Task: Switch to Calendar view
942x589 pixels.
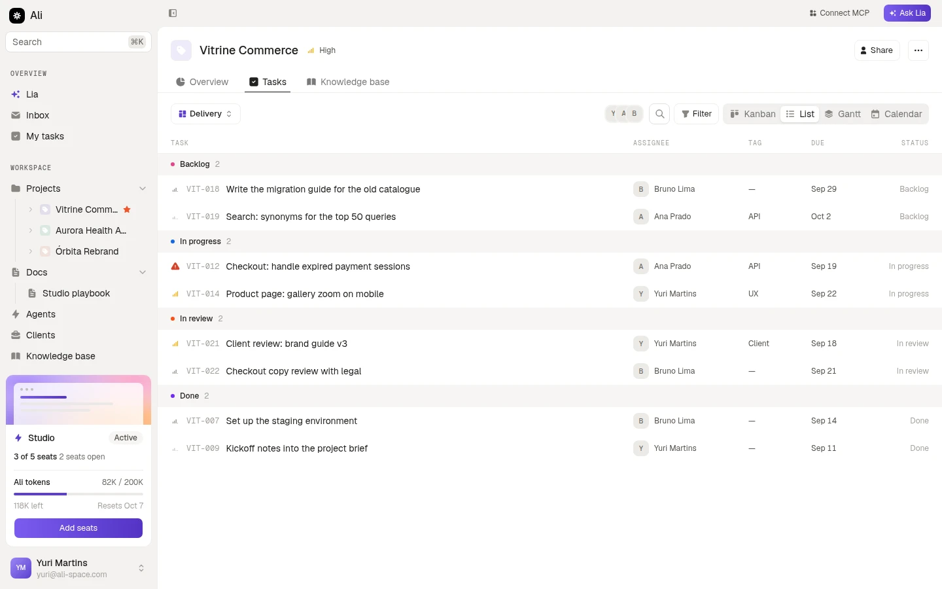Action: [x=896, y=114]
